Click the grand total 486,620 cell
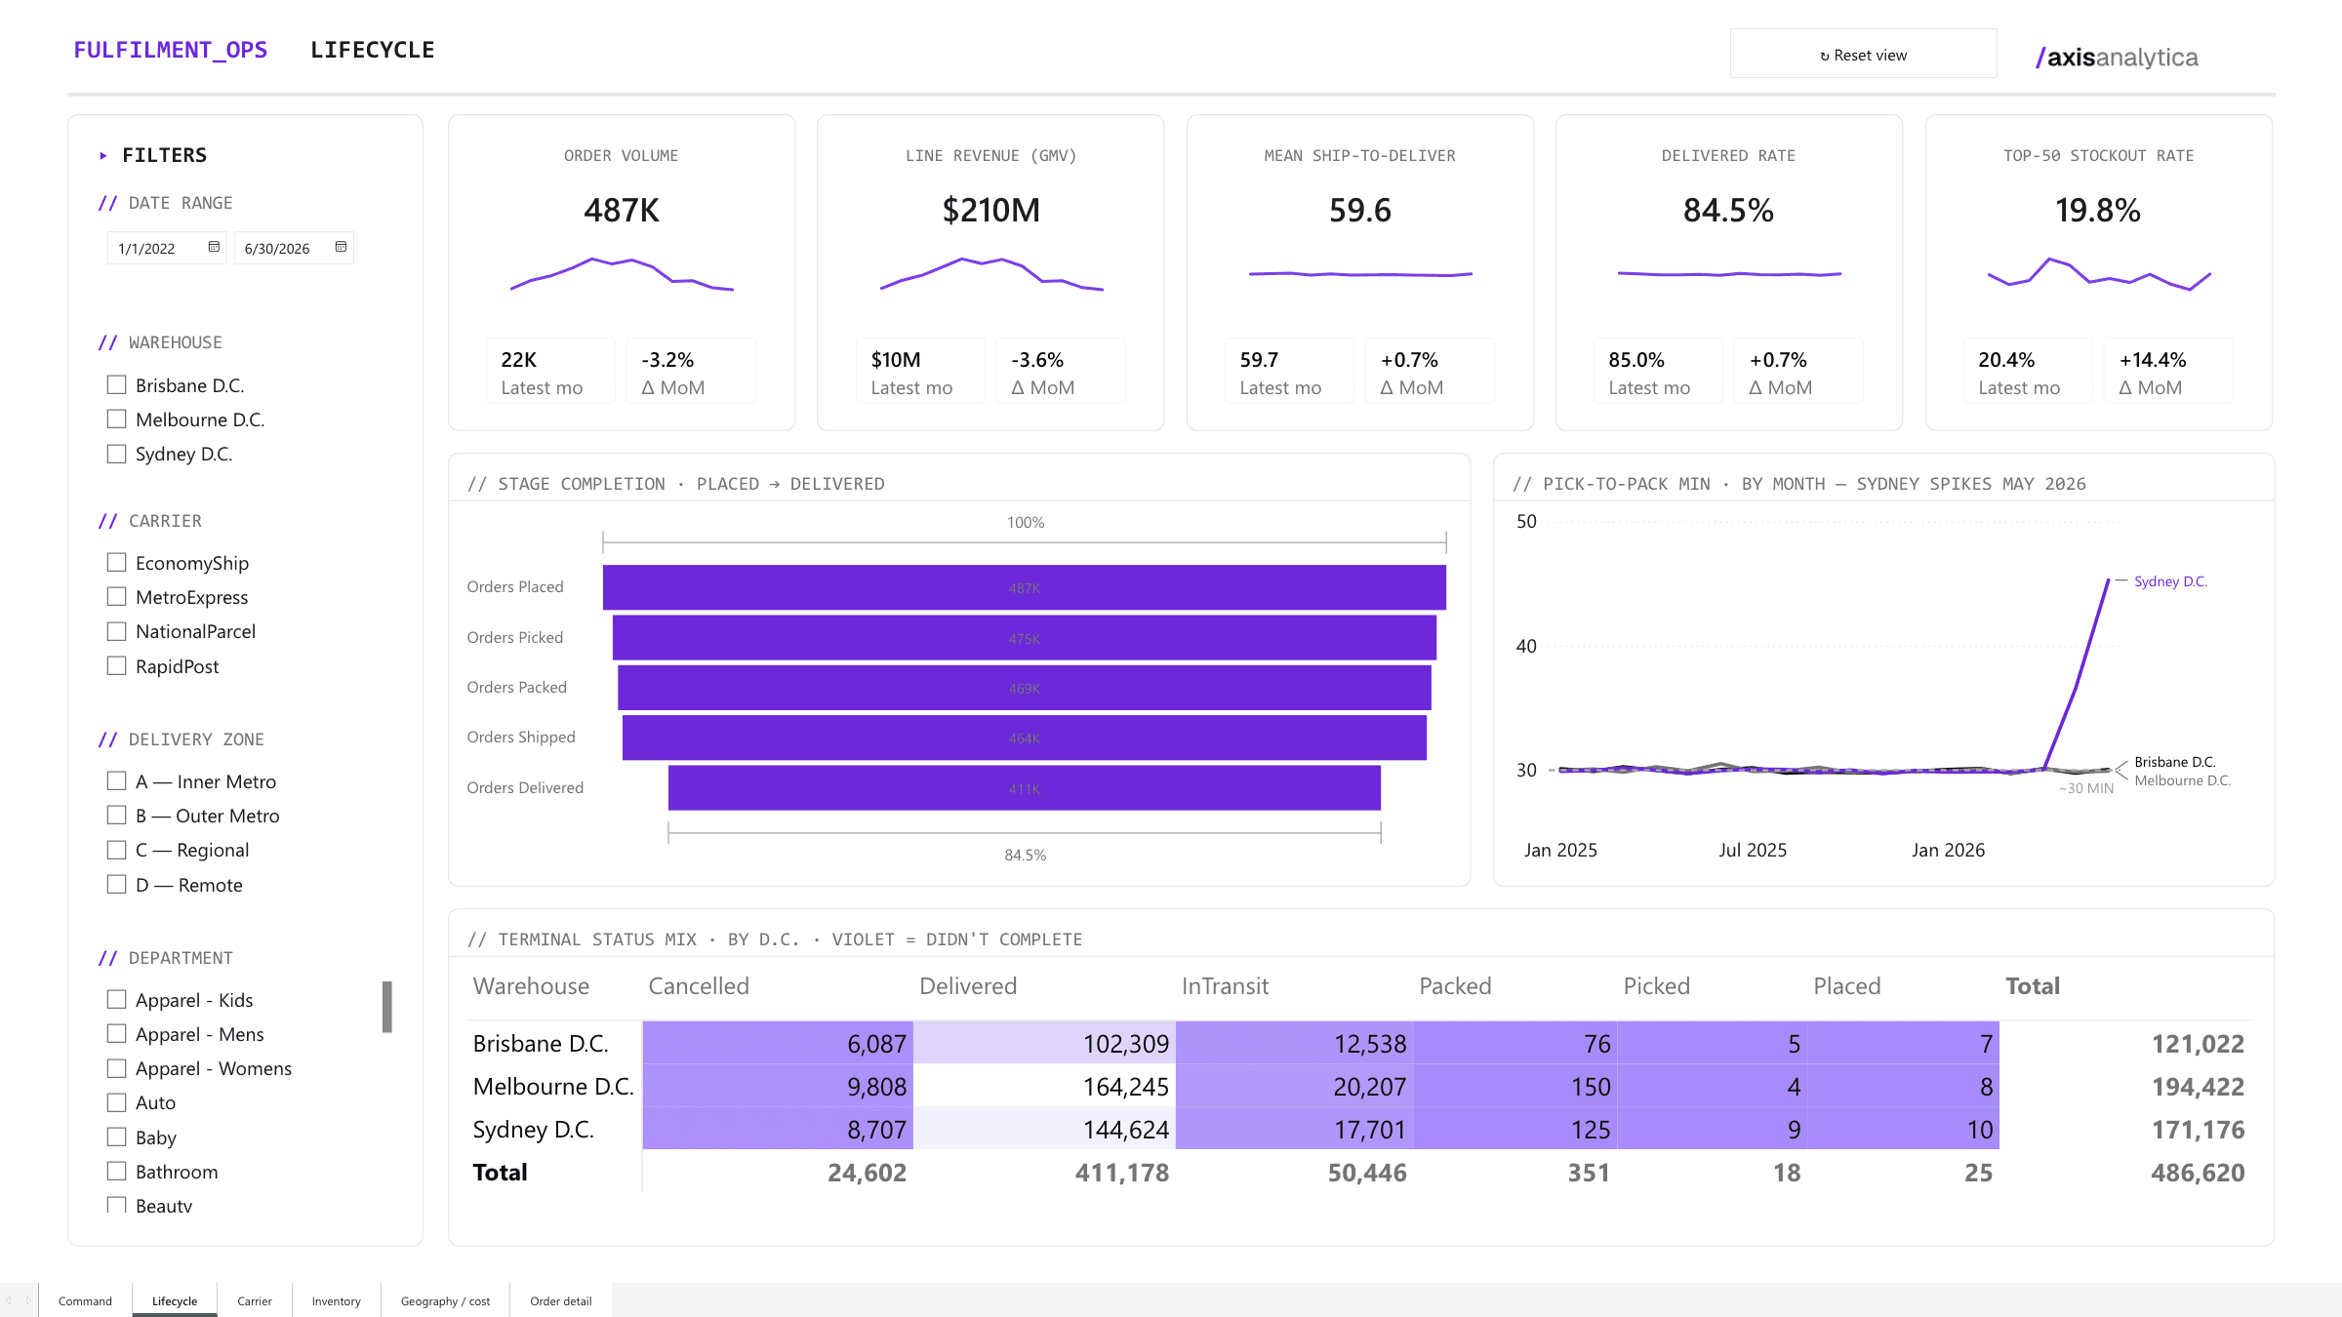Image resolution: width=2342 pixels, height=1317 pixels. [2198, 1173]
